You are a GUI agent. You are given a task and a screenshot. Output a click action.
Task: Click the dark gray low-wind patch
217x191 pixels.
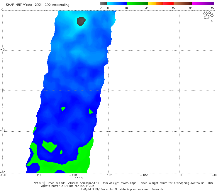[x=81, y=22]
